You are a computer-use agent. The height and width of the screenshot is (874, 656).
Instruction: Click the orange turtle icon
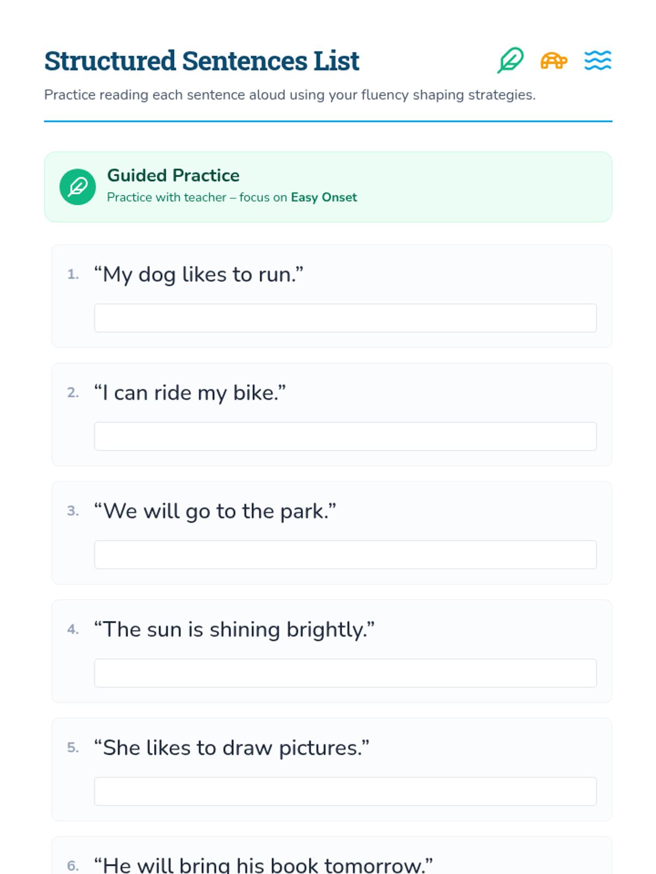pos(554,60)
